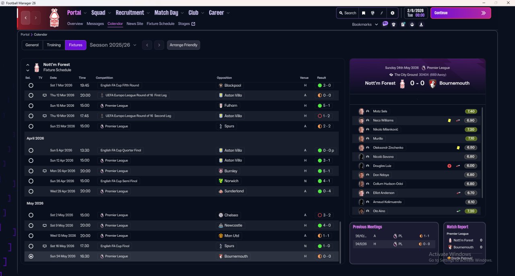Click the shirt kit shortcut icon
The width and height of the screenshot is (515, 276).
point(393,24)
